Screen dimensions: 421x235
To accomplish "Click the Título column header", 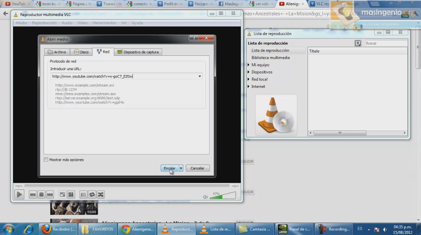I will pyautogui.click(x=358, y=51).
